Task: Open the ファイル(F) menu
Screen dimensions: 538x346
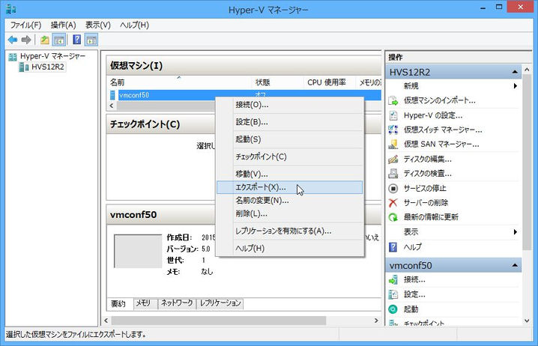Action: pyautogui.click(x=25, y=25)
